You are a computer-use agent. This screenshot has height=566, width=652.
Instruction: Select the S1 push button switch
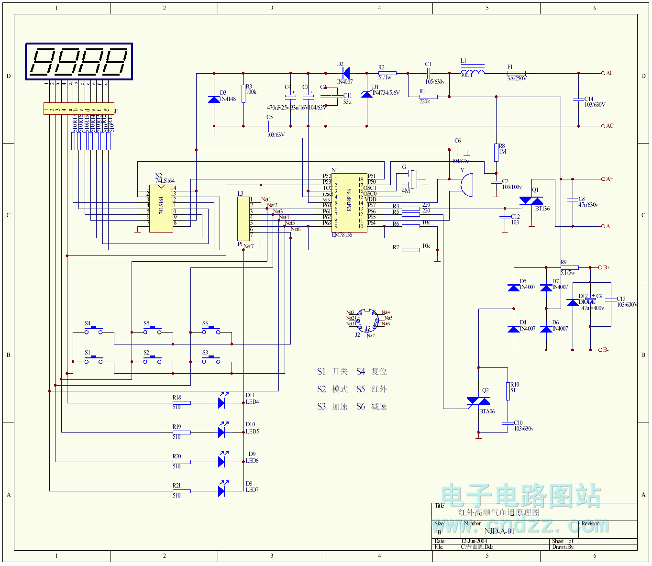(x=93, y=360)
